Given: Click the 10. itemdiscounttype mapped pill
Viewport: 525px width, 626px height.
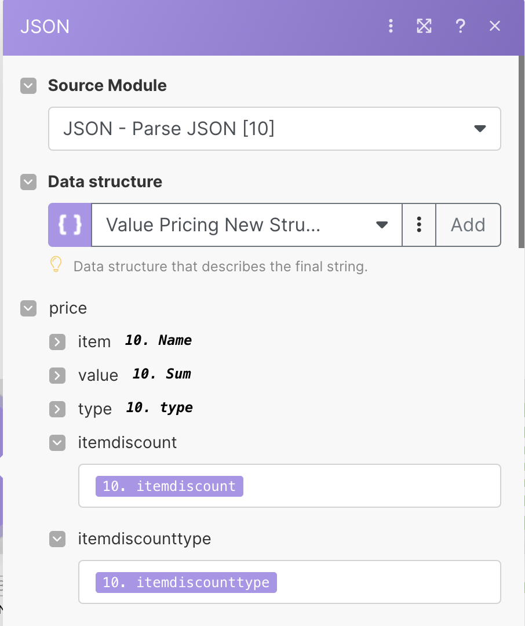Looking at the screenshot, I should click(186, 583).
